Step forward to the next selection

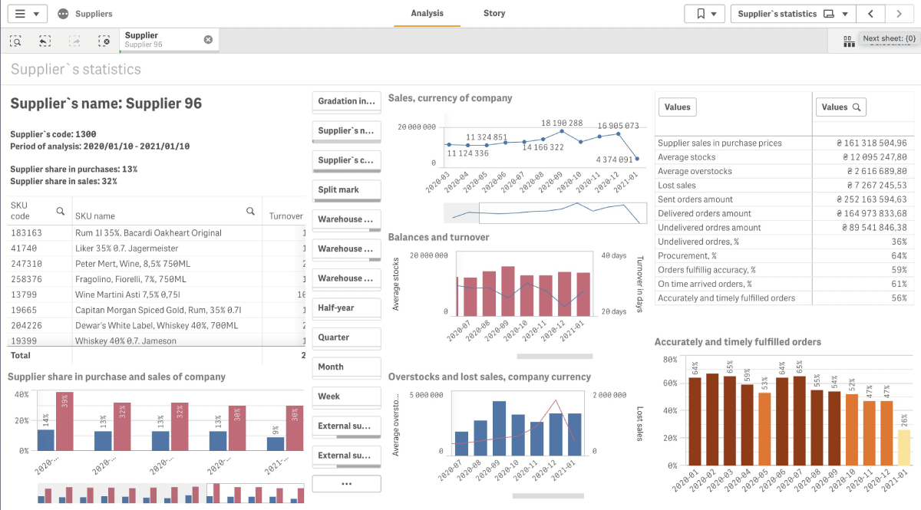pyautogui.click(x=74, y=40)
